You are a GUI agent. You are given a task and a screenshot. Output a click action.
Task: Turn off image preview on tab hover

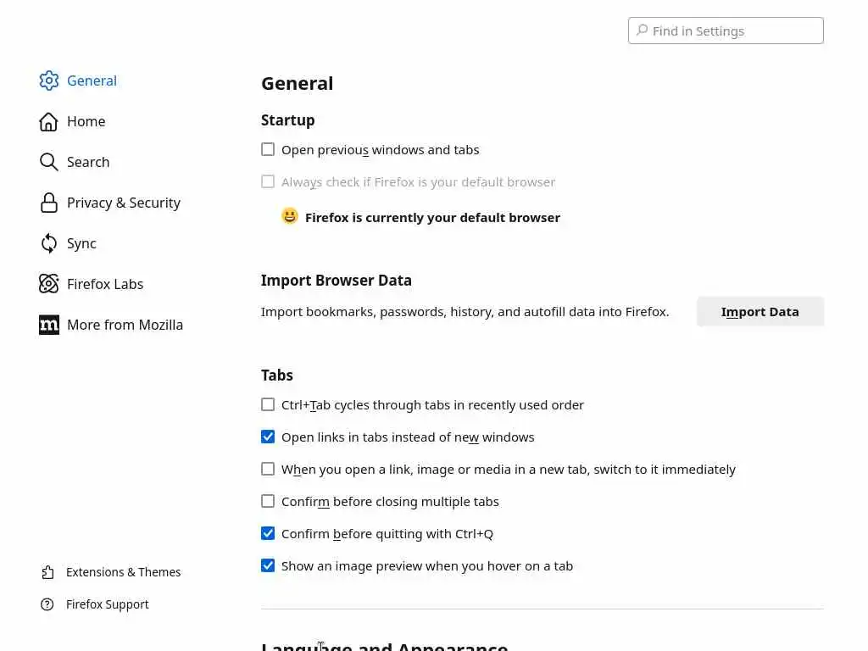(x=268, y=566)
